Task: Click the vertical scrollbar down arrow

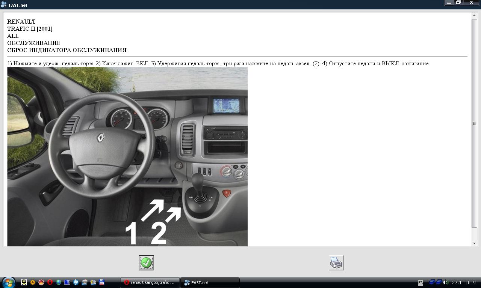Action: click(474, 243)
